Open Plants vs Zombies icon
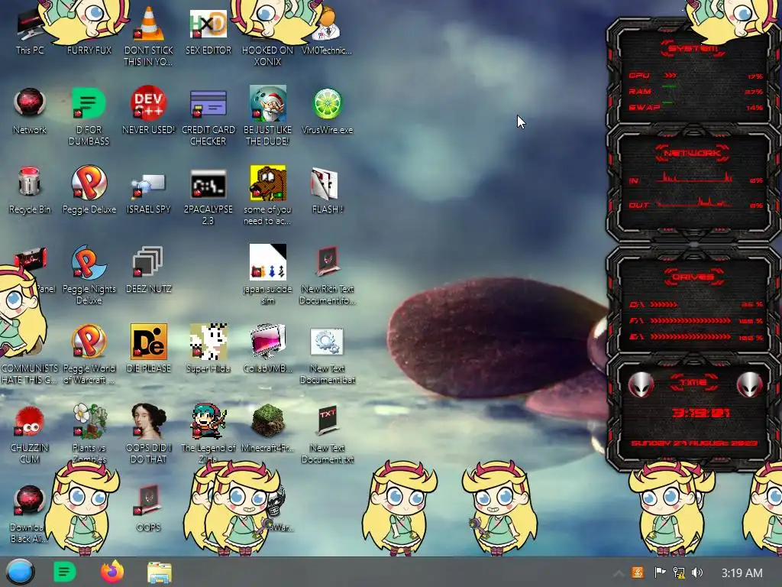 coord(89,432)
